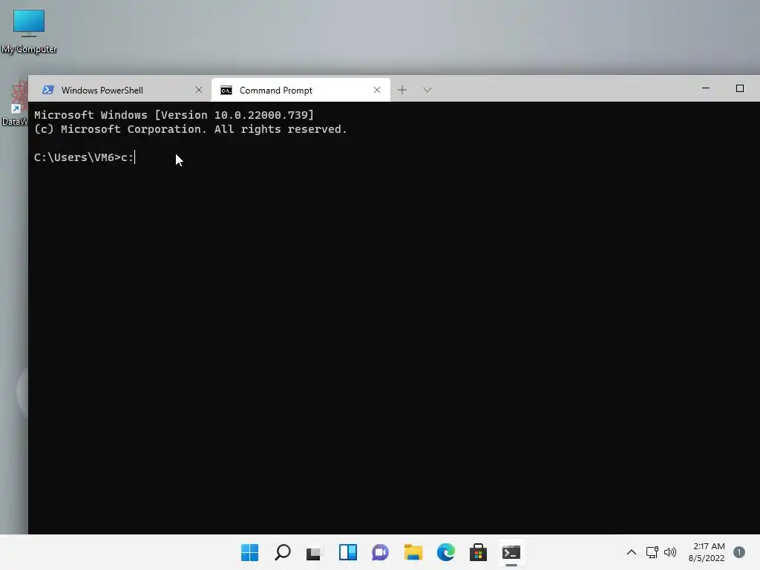Image resolution: width=760 pixels, height=570 pixels.
Task: Open a new terminal tab with plus
Action: coord(402,90)
